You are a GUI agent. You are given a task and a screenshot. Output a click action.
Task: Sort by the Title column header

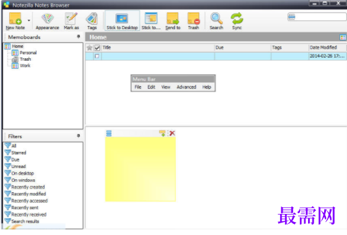coord(158,48)
